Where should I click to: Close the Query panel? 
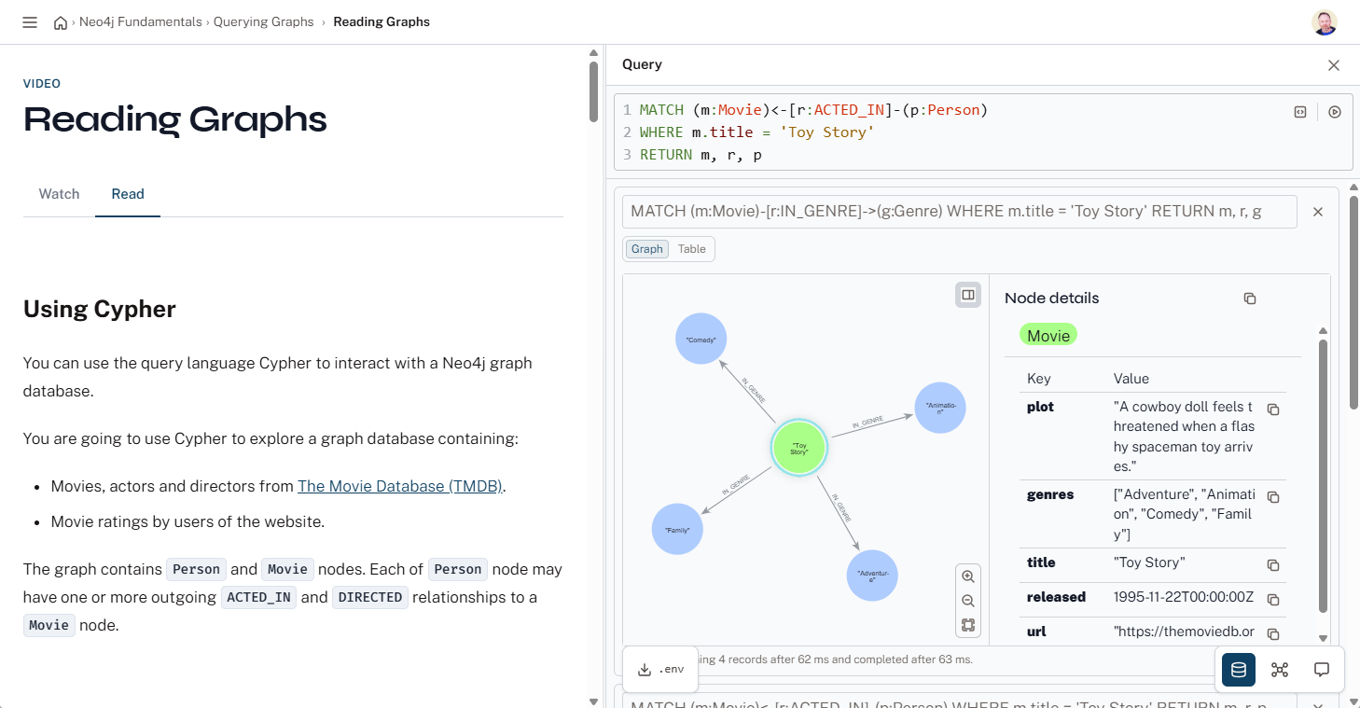pyautogui.click(x=1334, y=65)
